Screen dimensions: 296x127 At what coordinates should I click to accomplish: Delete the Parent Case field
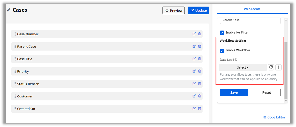click(x=200, y=46)
